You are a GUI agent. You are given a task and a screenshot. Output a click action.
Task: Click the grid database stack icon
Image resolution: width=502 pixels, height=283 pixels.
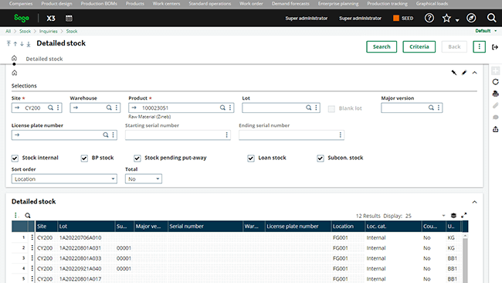click(x=453, y=216)
